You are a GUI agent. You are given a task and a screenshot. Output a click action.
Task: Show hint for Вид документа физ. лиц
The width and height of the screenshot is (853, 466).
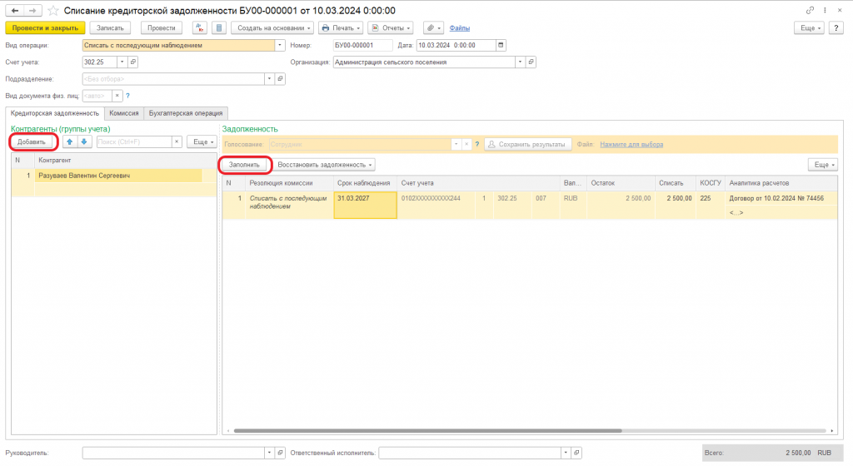[127, 96]
